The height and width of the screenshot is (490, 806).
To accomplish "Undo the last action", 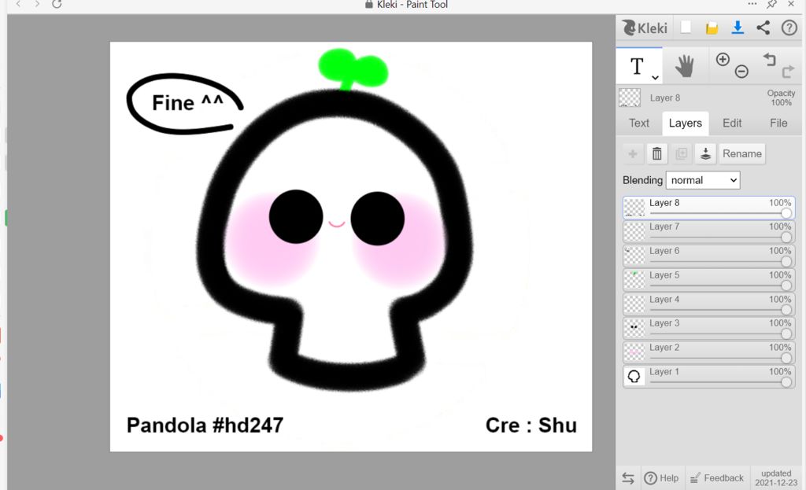I will point(770,60).
